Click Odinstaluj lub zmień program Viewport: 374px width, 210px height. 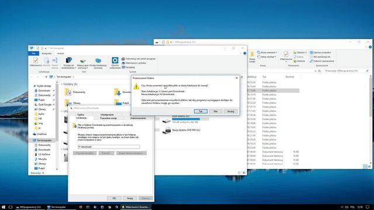138,59
